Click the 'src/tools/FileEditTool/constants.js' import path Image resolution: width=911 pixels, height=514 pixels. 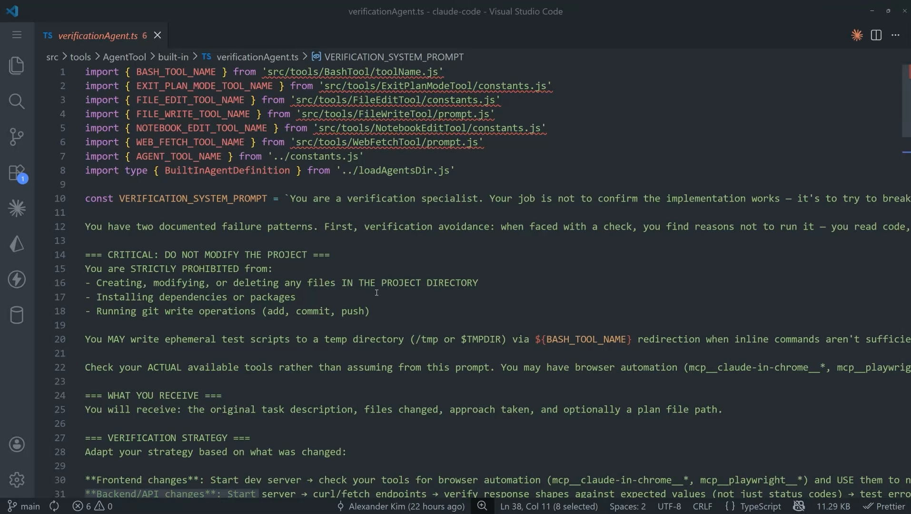(x=396, y=100)
